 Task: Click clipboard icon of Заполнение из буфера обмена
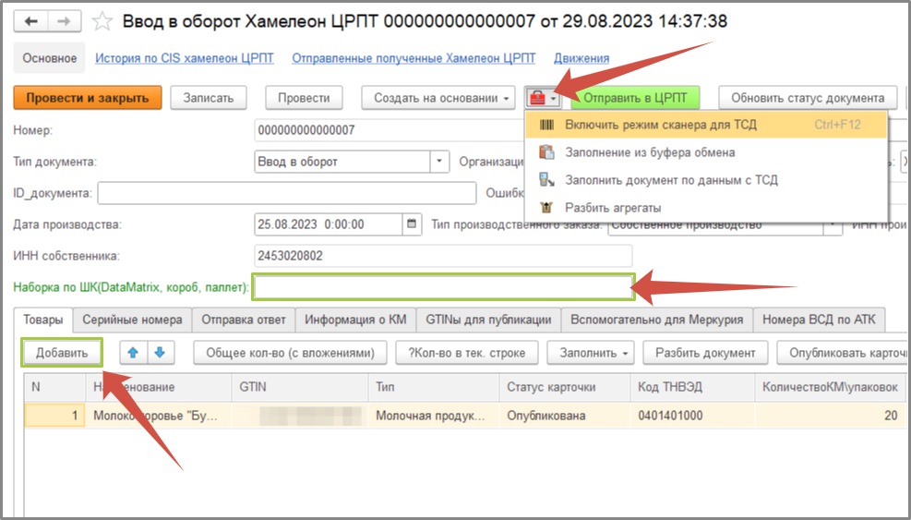tap(546, 152)
